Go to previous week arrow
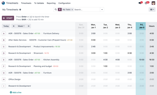The image size is (157, 95). point(14,26)
